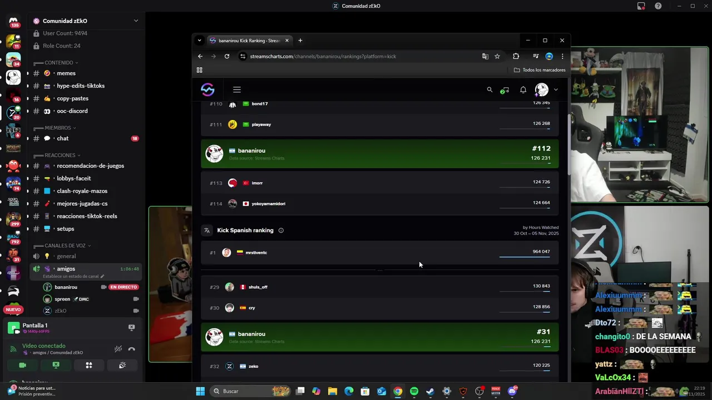Disconnect from the voice call
This screenshot has width=712, height=400.
(x=132, y=349)
